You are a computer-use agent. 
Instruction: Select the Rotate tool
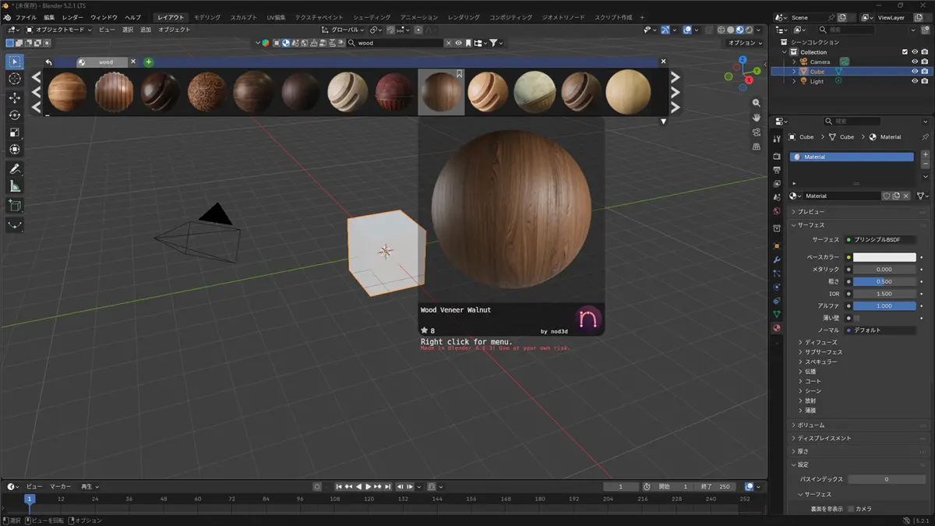[x=15, y=115]
